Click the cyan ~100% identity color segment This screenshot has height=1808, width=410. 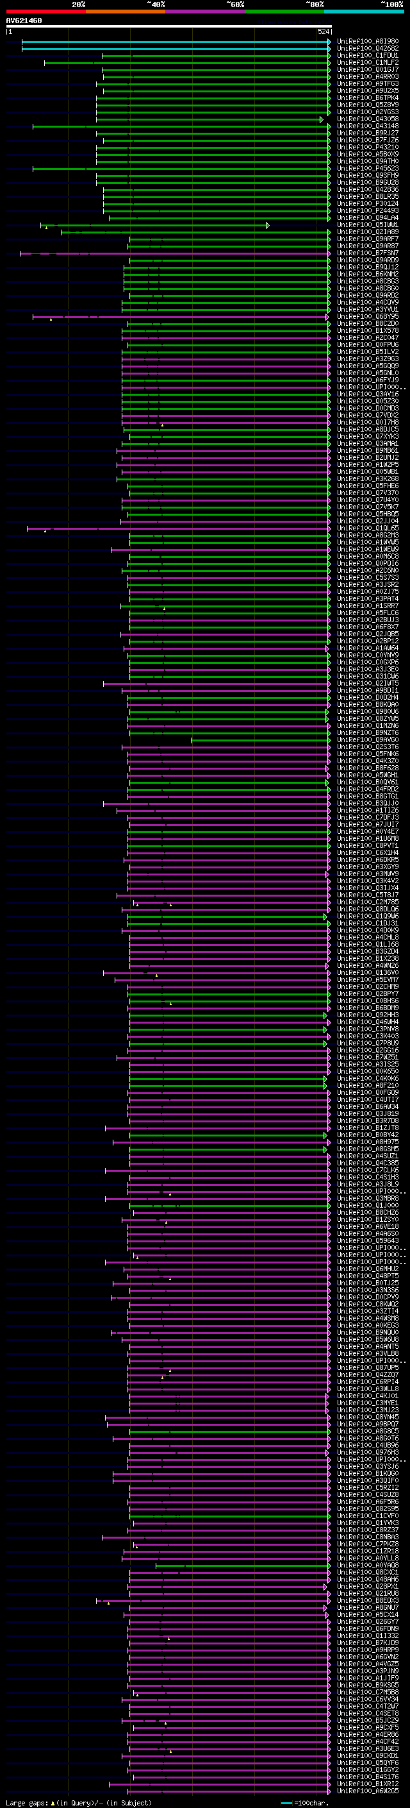[364, 12]
